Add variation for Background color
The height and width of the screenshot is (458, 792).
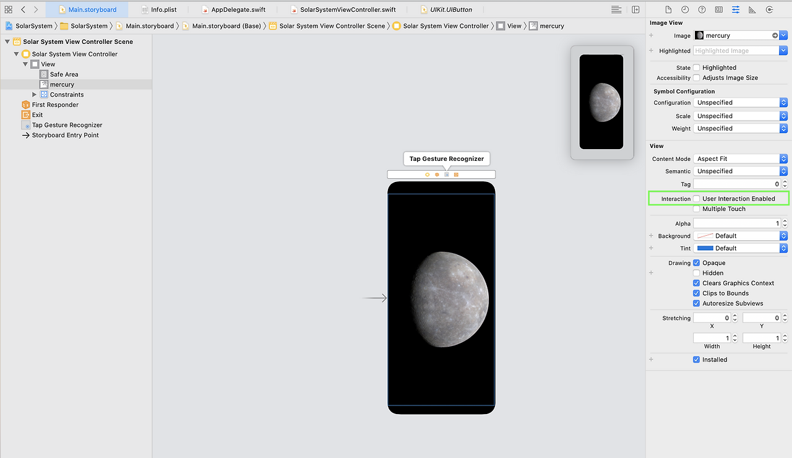click(x=651, y=236)
